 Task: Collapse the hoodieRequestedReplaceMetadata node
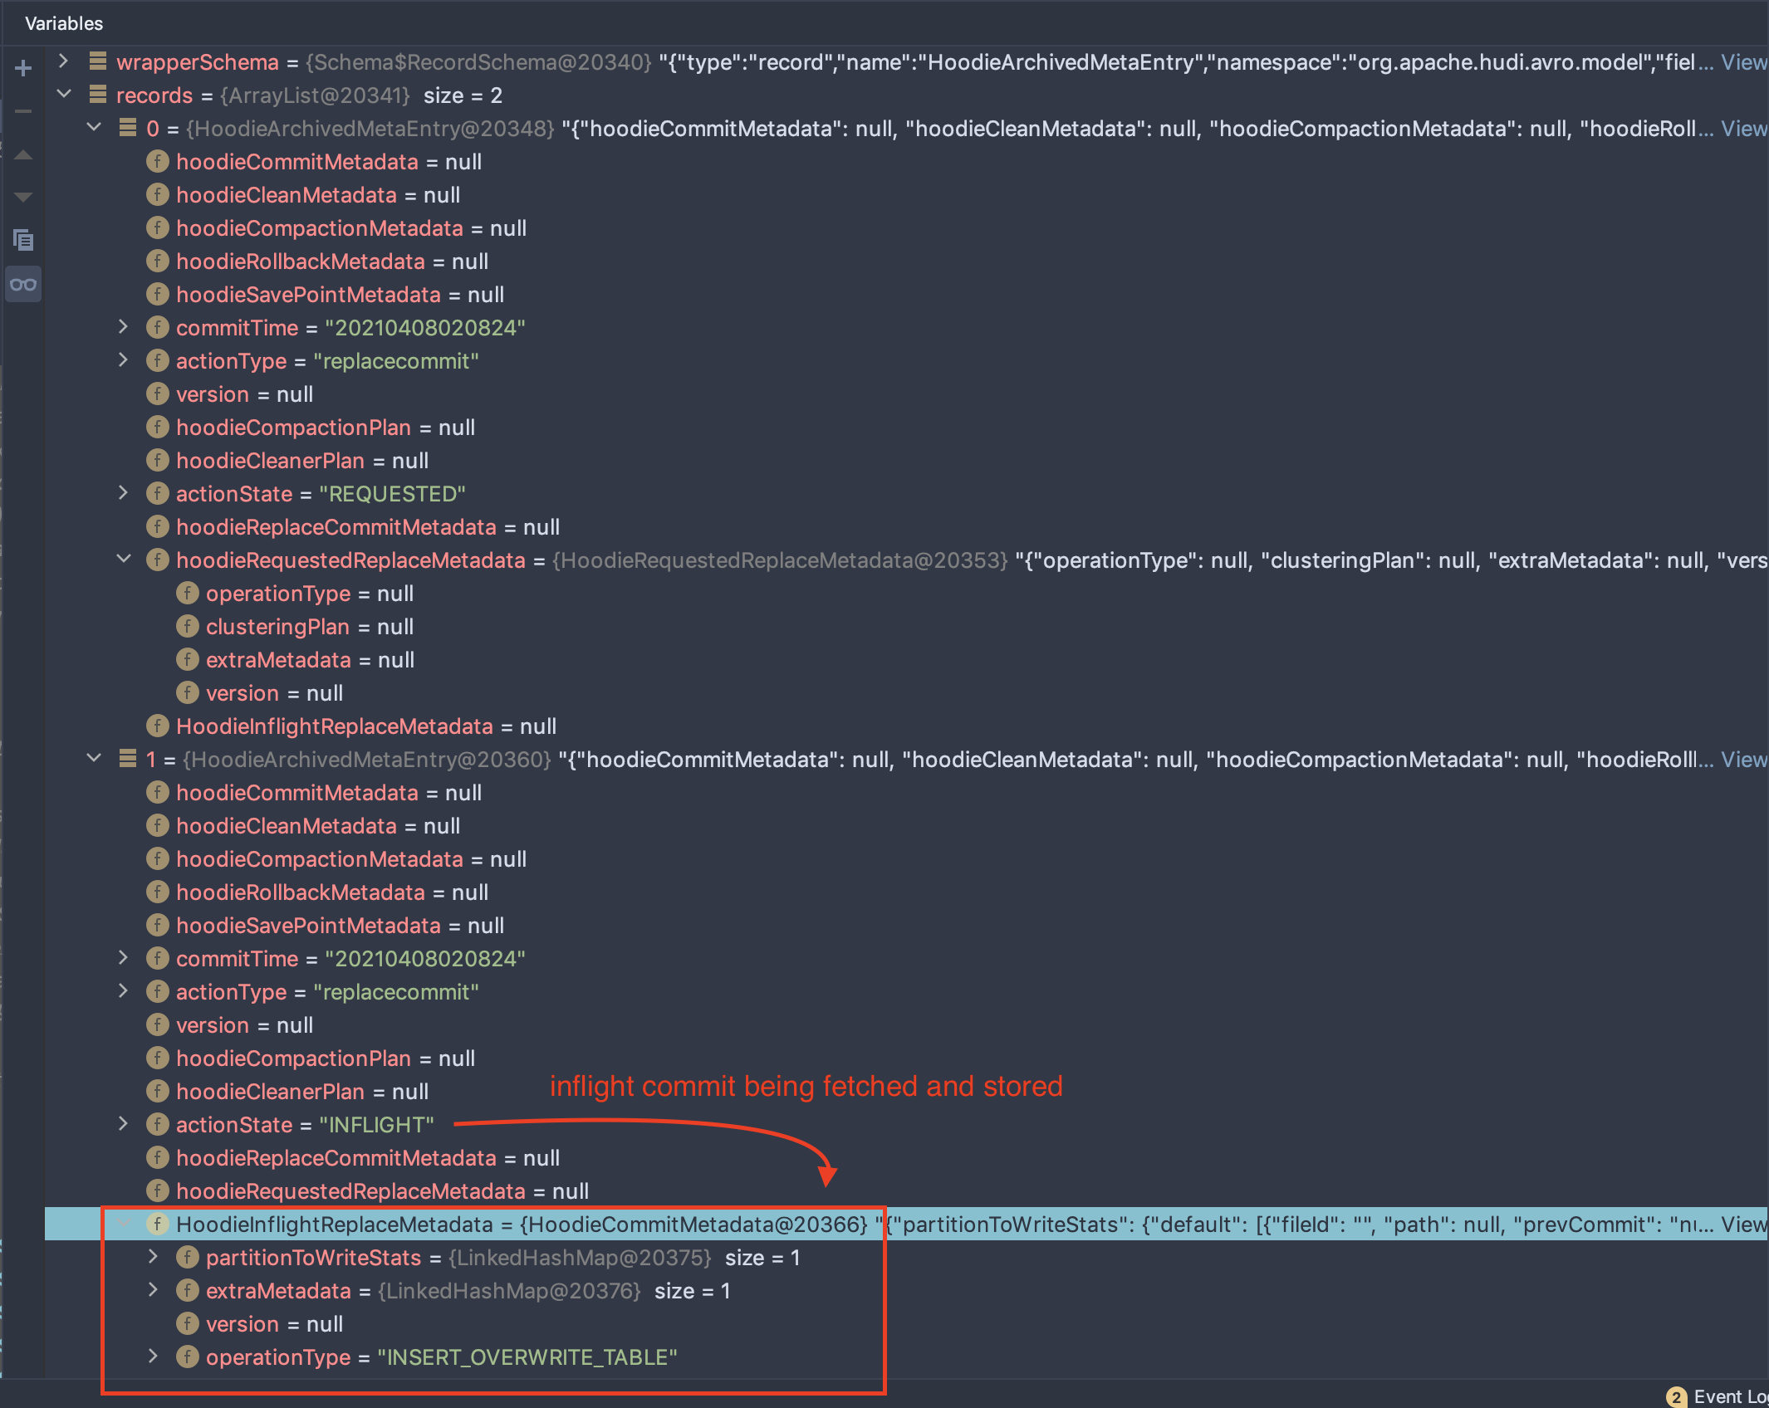click(x=124, y=560)
